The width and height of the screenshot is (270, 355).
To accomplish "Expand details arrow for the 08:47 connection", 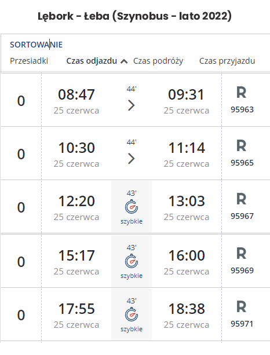I will 132,105.
